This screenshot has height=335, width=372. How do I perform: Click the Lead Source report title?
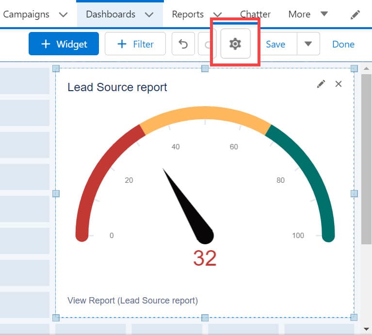tap(117, 87)
